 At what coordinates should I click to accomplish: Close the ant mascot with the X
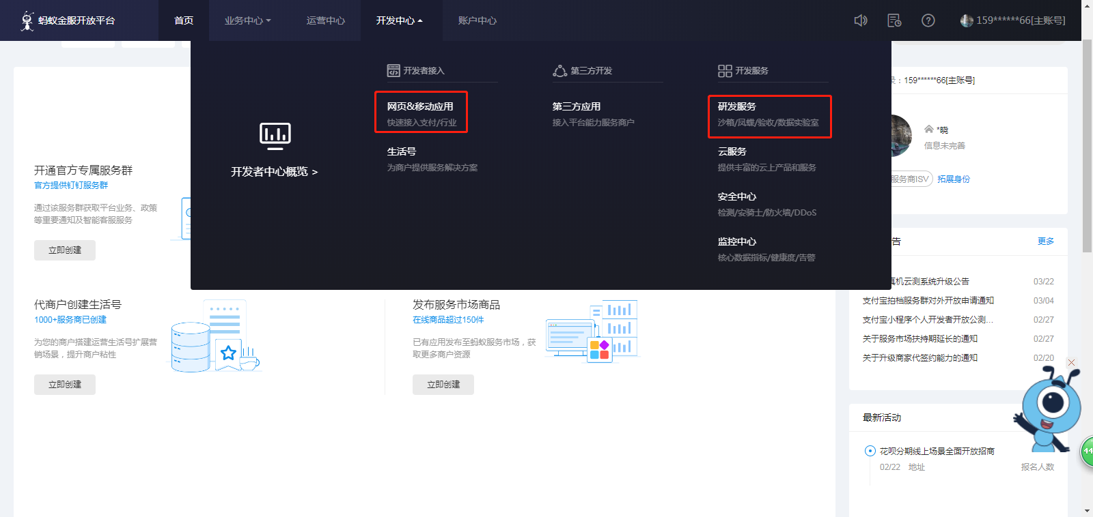tap(1072, 363)
